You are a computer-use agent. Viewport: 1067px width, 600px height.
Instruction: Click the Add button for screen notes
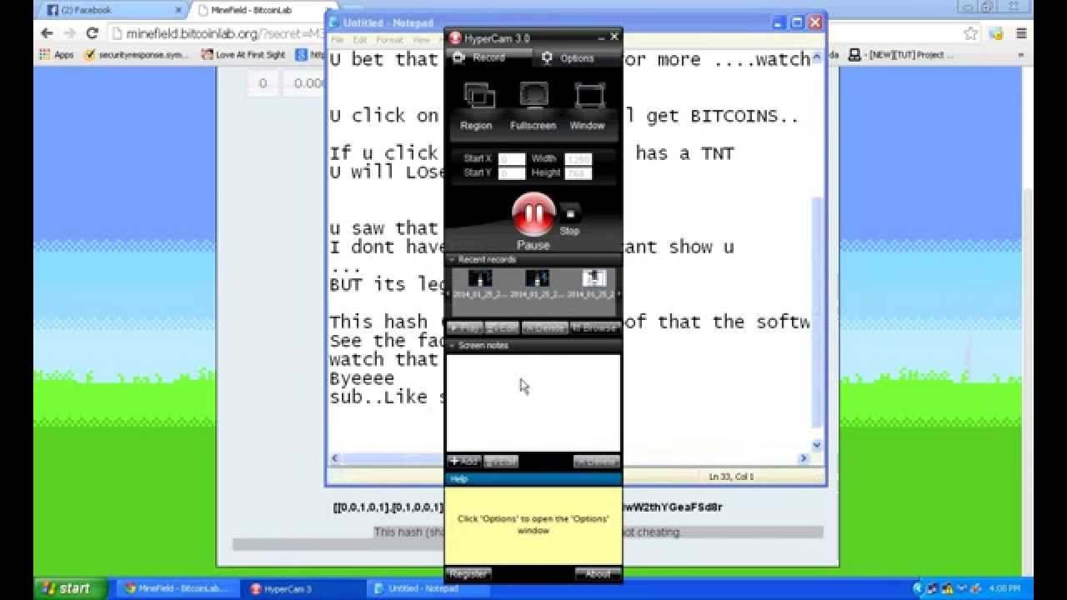[464, 461]
